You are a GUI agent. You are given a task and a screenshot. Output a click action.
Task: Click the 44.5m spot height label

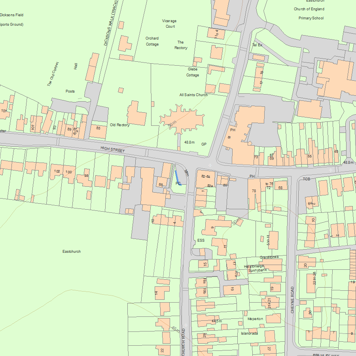pyautogui.click(x=217, y=321)
